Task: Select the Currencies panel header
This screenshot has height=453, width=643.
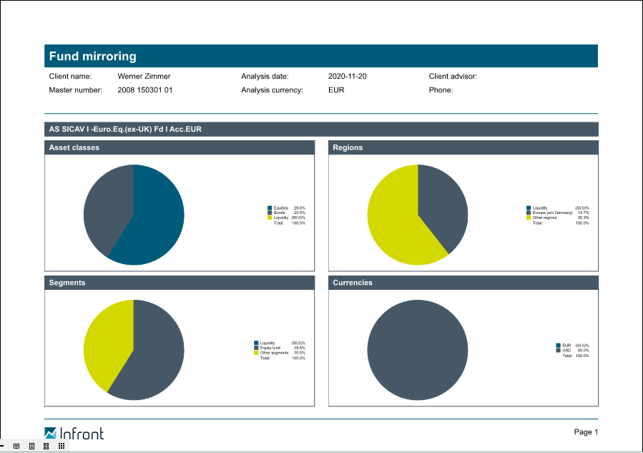Action: (x=463, y=283)
